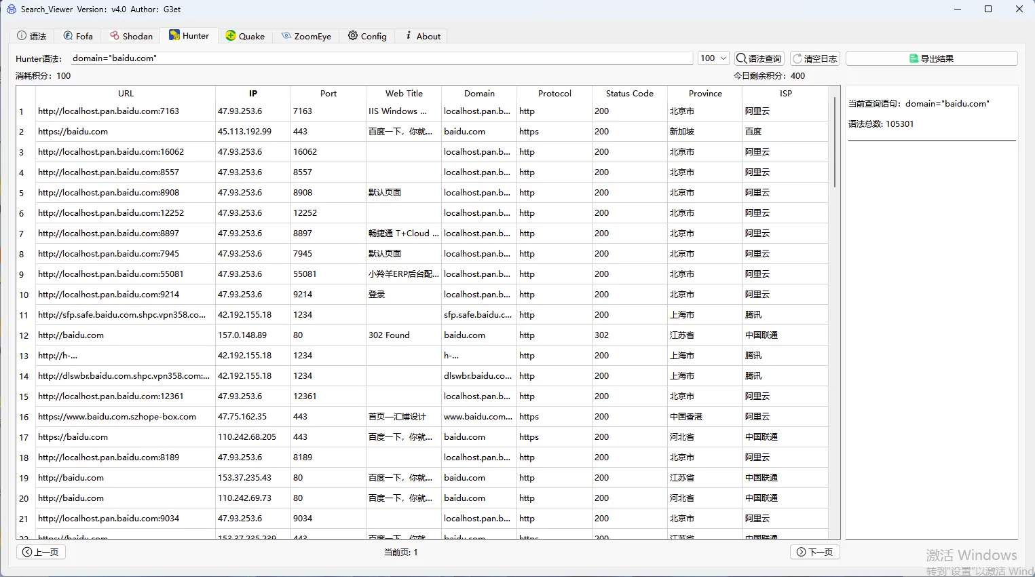The image size is (1035, 577).
Task: Select Domain cell dlswbr.baidu.co...
Action: (x=478, y=376)
